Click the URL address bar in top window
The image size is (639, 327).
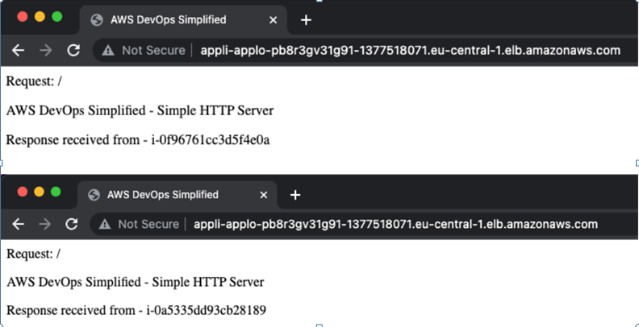(365, 51)
